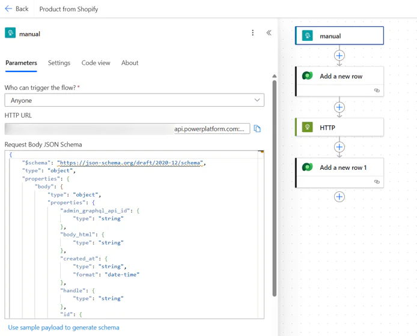
Task: Click the "created_at" schema line
Action: click(84, 259)
